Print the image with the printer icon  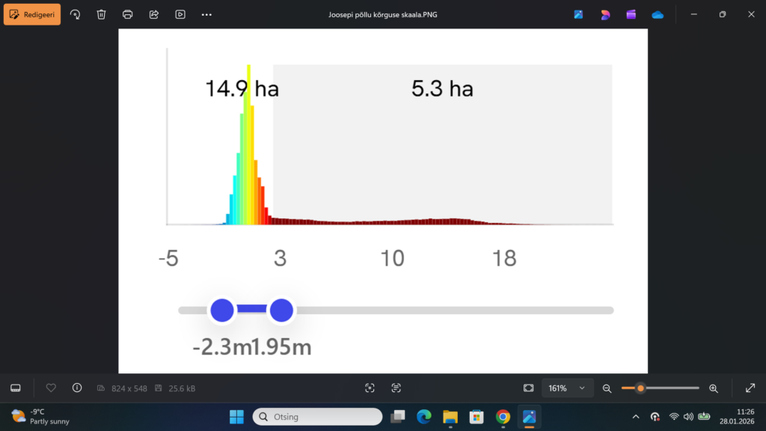coord(128,14)
